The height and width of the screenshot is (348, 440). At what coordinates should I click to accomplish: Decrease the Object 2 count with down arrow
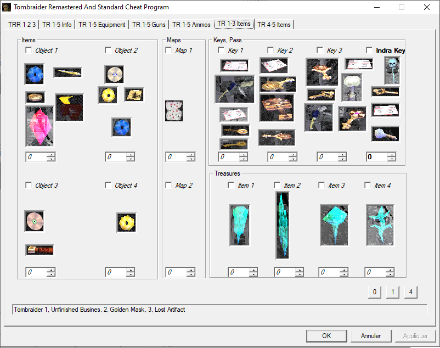[x=130, y=159]
